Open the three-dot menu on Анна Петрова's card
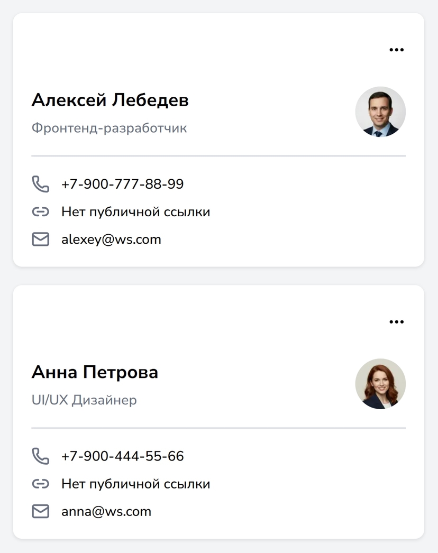The width and height of the screenshot is (438, 553). 396,321
